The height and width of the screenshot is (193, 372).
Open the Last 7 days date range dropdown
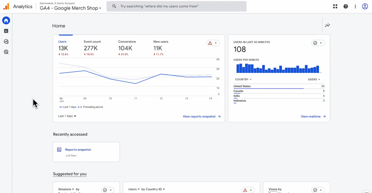tap(67, 116)
